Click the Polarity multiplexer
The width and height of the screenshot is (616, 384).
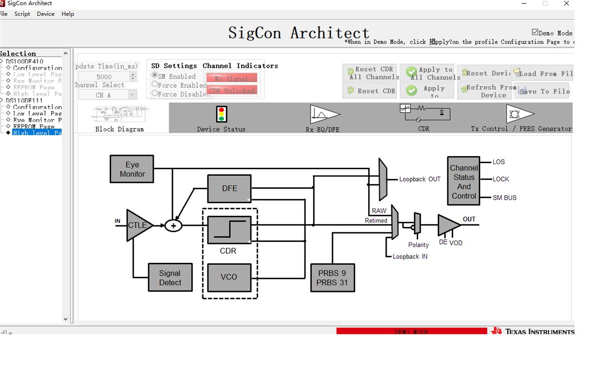417,223
